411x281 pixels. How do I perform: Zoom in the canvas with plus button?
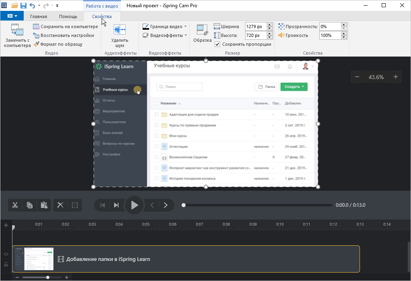[x=396, y=77]
